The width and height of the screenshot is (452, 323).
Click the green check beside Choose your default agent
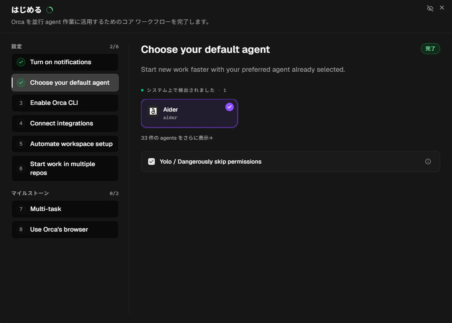click(x=21, y=83)
